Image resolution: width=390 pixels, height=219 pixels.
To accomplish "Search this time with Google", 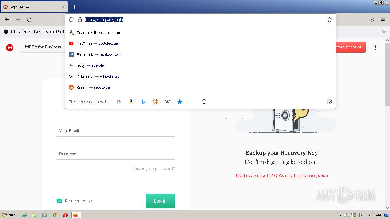I will pyautogui.click(x=119, y=102).
